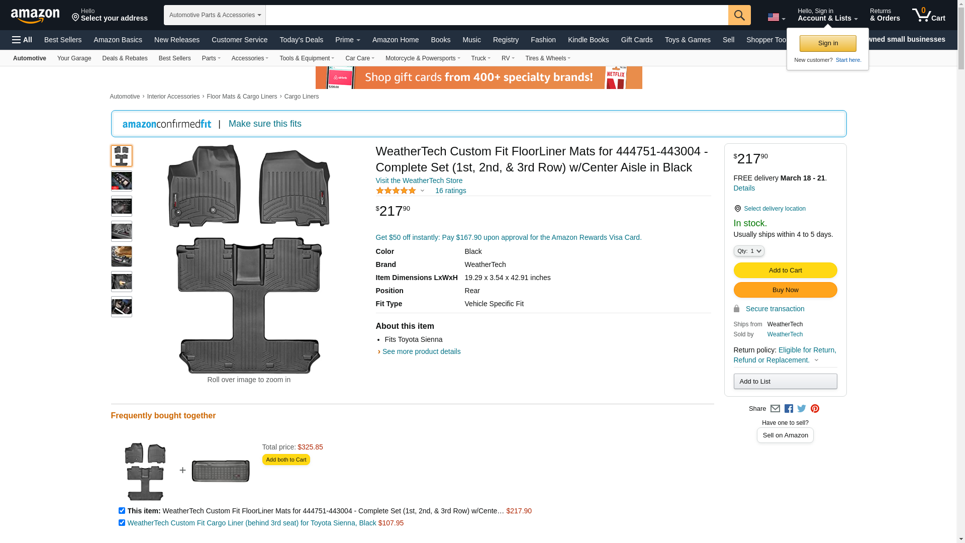This screenshot has width=965, height=543.
Task: Select the second product thumbnail image
Action: coord(122,181)
